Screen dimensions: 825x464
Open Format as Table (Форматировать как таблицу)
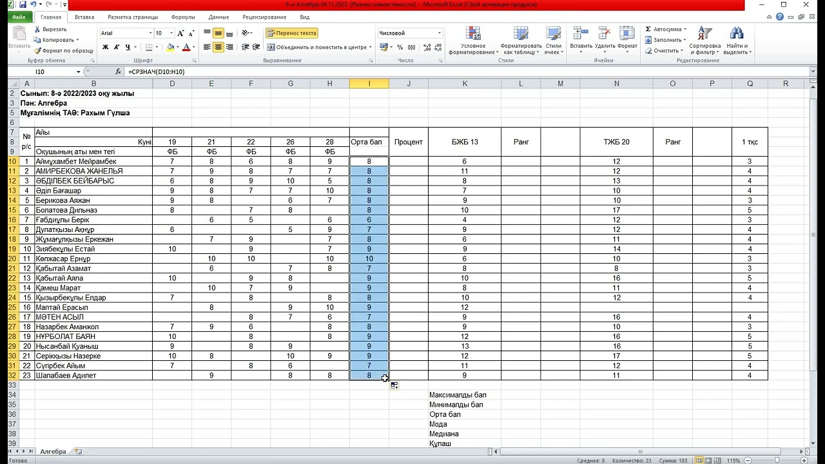pos(521,41)
